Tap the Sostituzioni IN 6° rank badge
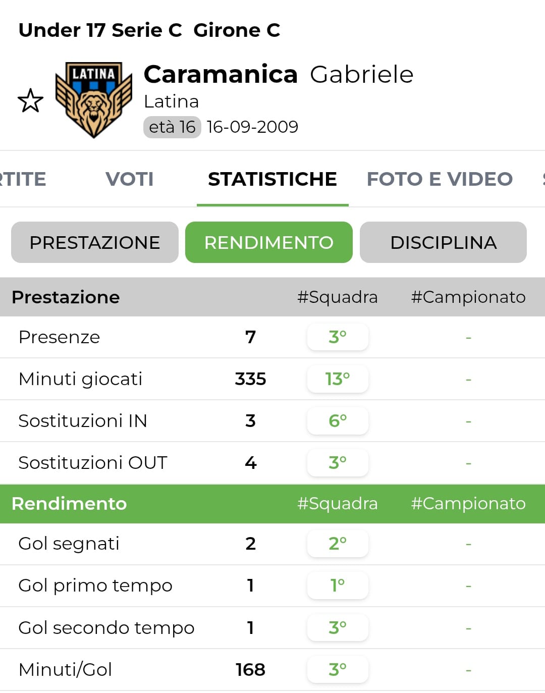 click(338, 420)
